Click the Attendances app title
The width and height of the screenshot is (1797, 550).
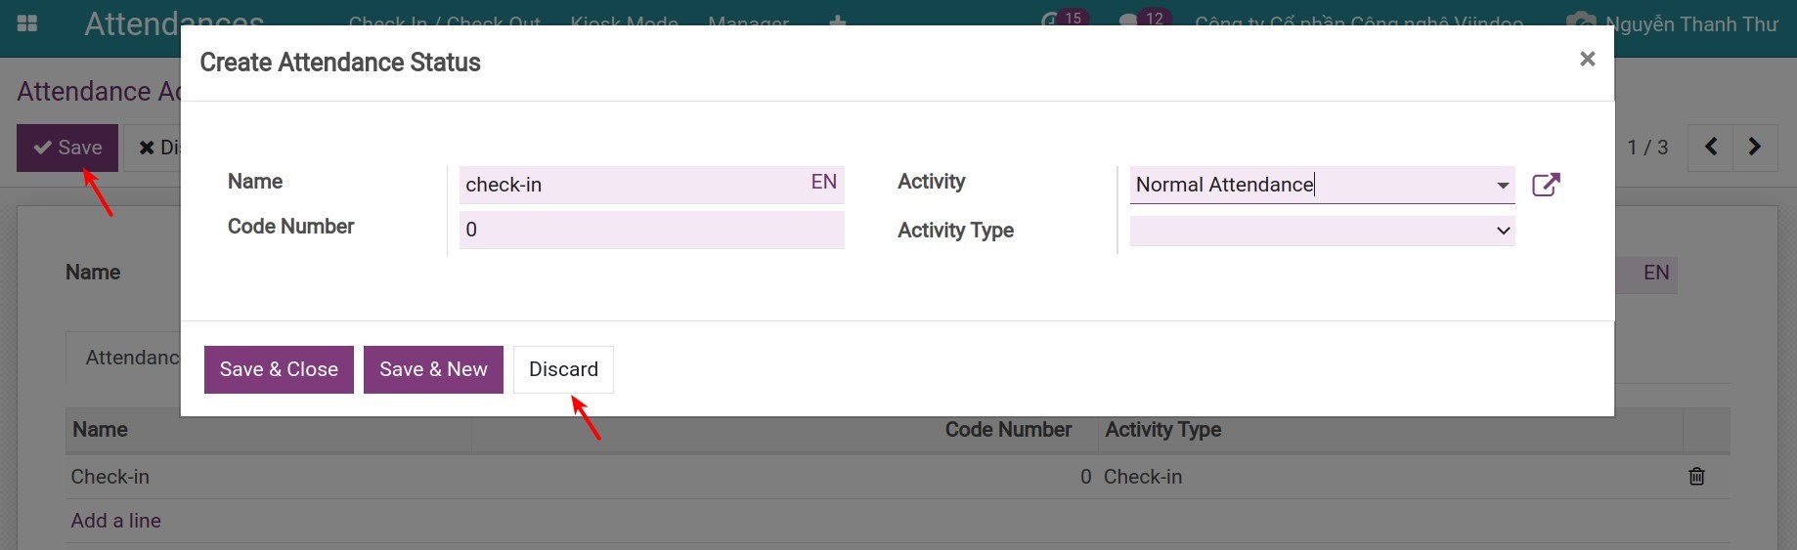coord(174,23)
